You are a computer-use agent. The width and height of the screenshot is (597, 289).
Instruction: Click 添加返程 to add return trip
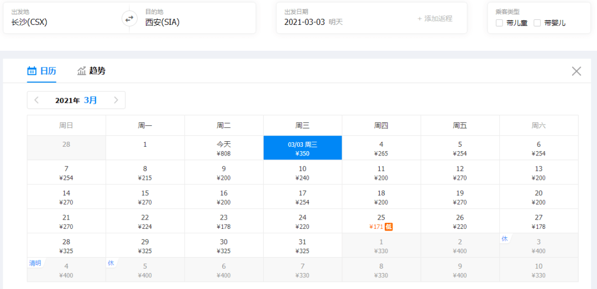click(434, 18)
